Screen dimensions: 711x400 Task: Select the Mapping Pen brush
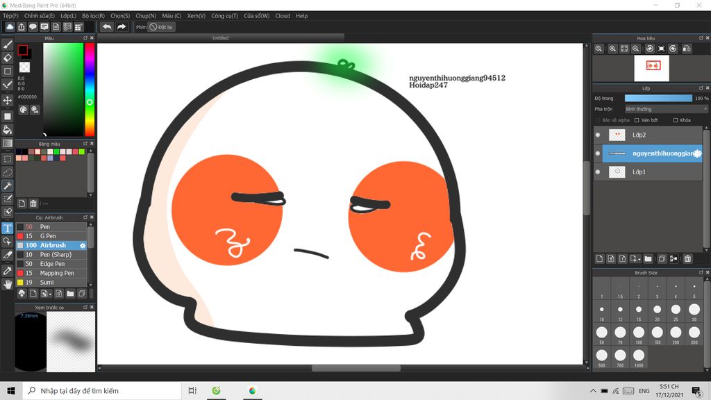51,273
